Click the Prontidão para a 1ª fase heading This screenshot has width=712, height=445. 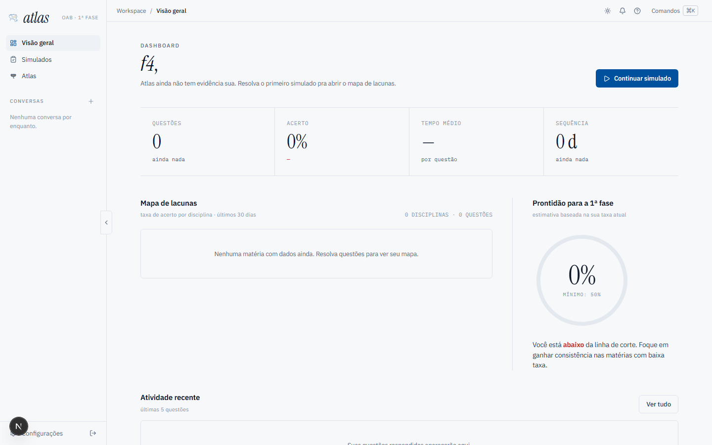(x=573, y=203)
